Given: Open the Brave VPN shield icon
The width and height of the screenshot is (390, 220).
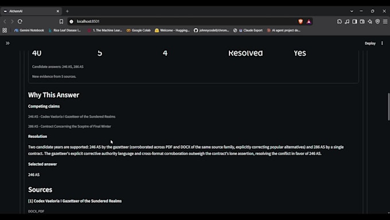Looking at the screenshot, I should coord(377,21).
